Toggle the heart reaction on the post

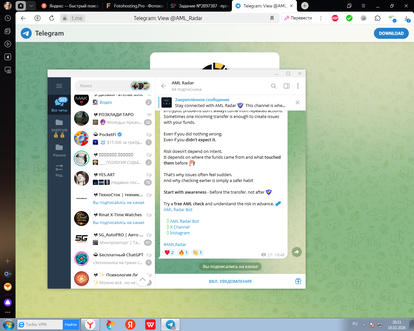point(169,252)
